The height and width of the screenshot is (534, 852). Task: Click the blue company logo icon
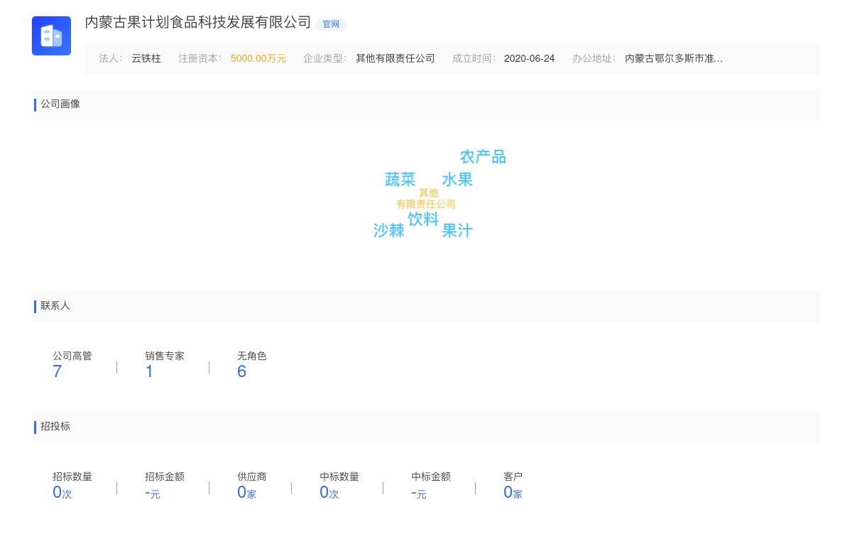[51, 36]
